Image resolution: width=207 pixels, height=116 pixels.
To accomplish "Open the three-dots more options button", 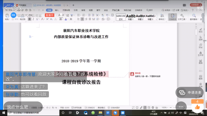I will [x=181, y=107].
